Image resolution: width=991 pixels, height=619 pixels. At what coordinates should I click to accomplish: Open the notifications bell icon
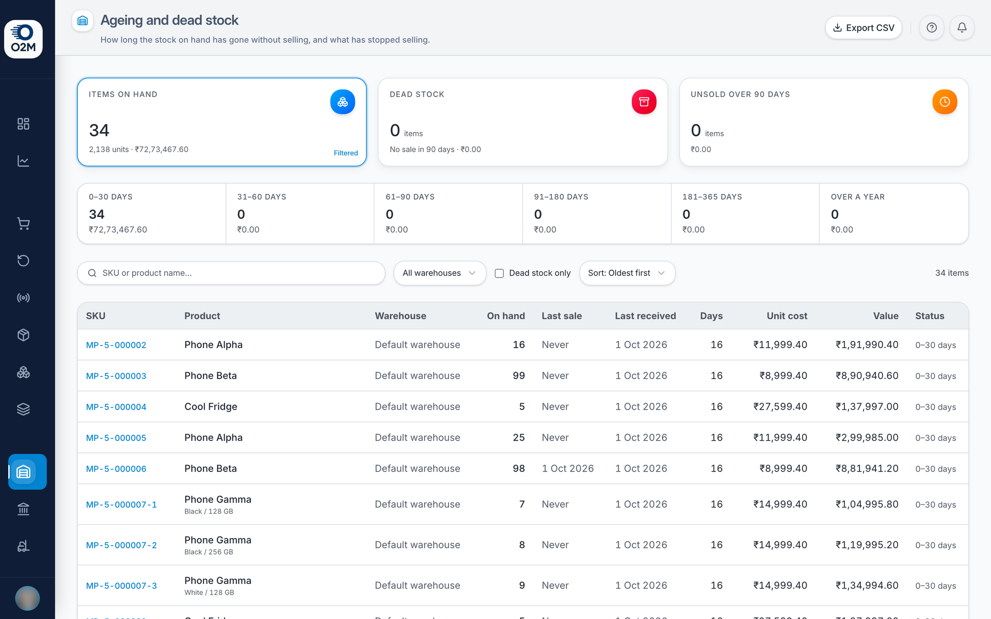point(962,28)
